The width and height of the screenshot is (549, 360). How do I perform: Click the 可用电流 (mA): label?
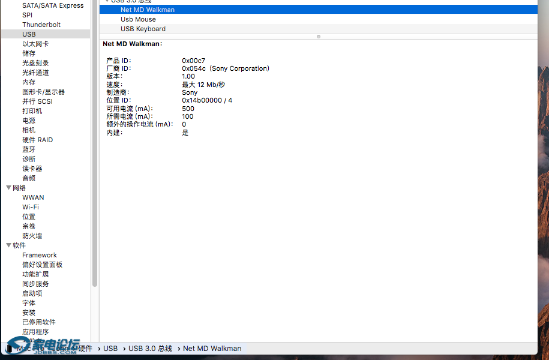point(130,109)
